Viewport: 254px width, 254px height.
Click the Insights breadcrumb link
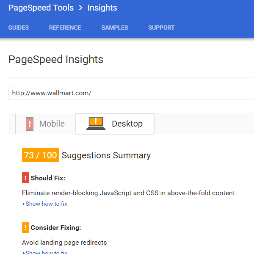point(102,8)
